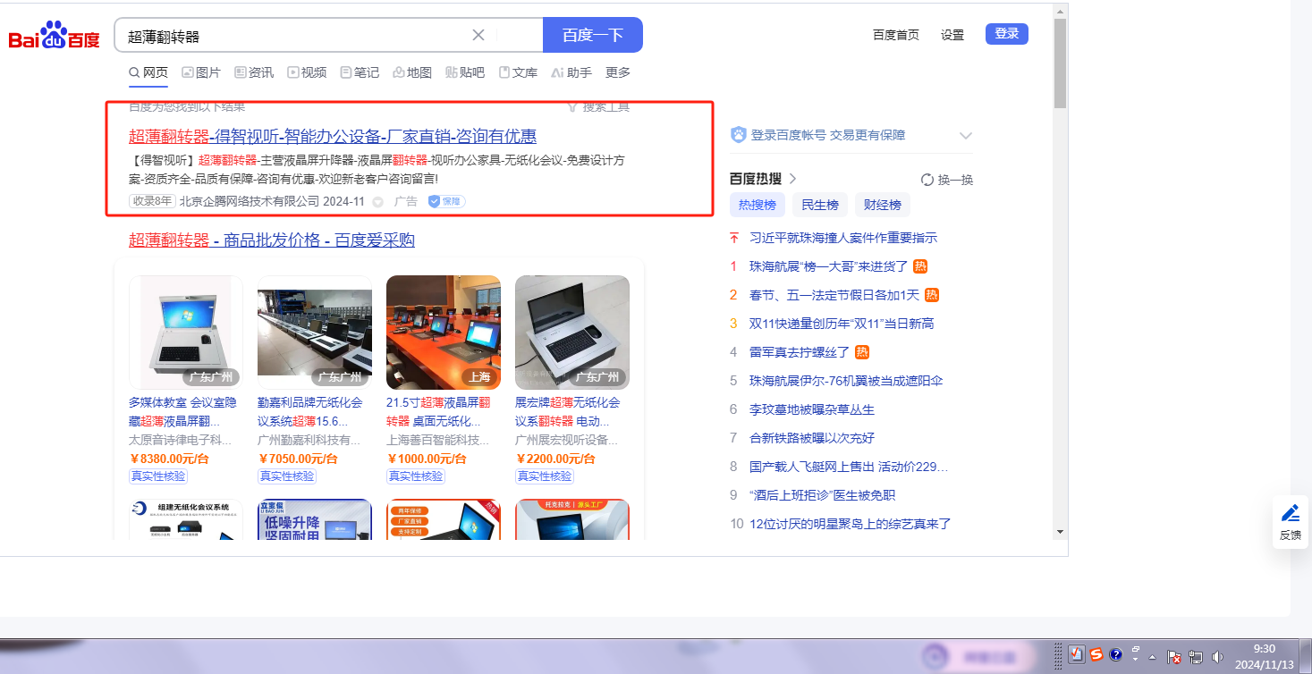Refresh hot searches with 换一换
Viewport: 1312px width, 674px height.
(x=947, y=180)
